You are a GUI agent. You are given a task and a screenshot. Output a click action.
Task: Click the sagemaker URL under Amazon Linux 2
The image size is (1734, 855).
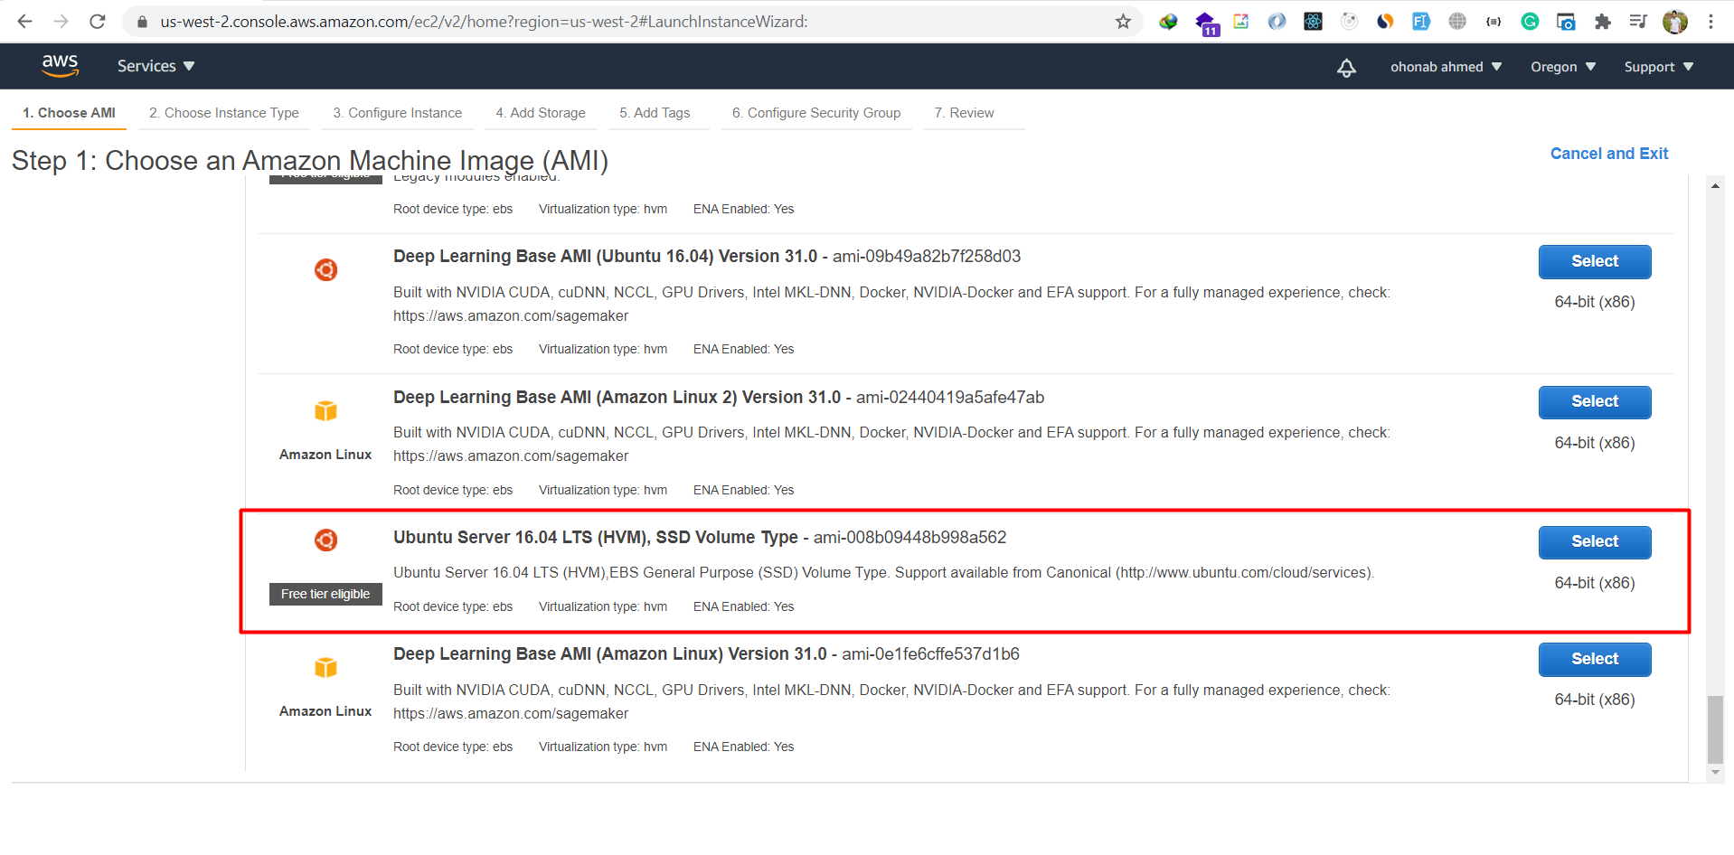click(511, 456)
